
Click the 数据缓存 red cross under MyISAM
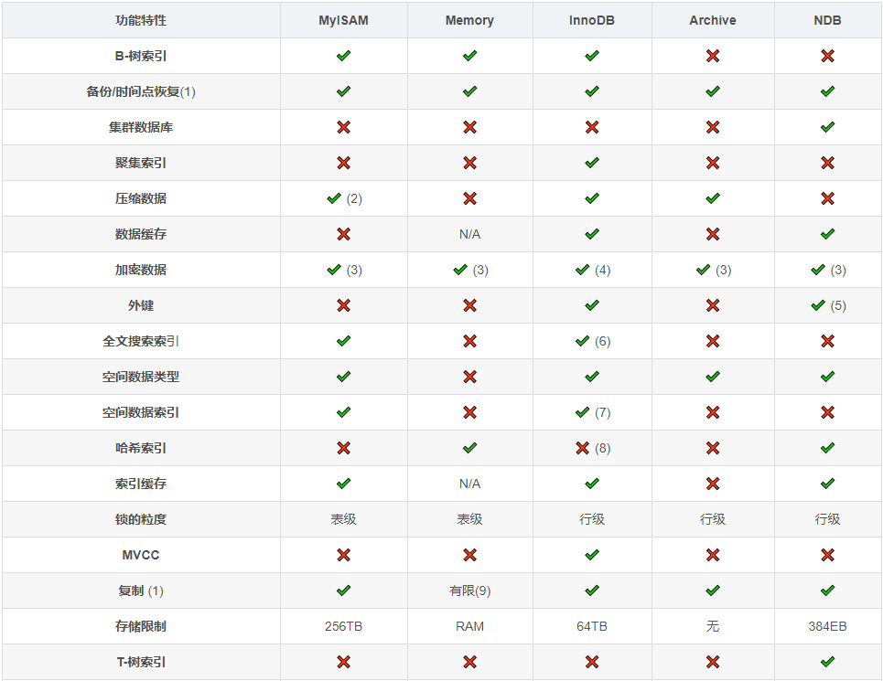pos(343,234)
